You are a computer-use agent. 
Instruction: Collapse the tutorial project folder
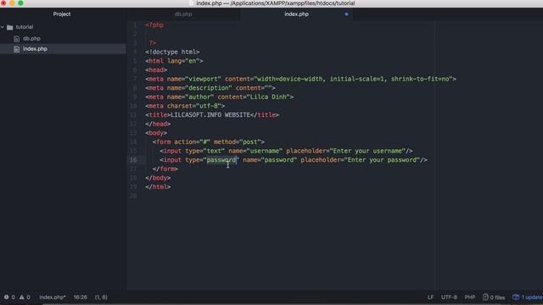tap(3, 27)
